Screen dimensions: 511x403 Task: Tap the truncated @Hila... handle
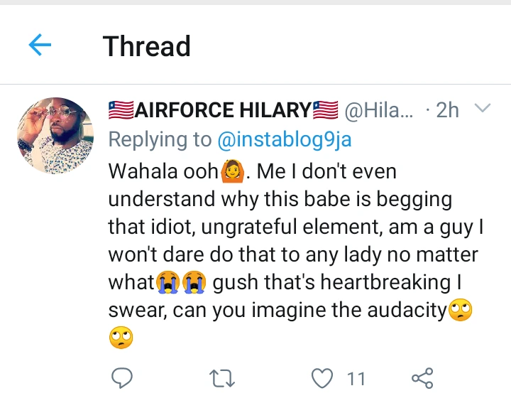click(378, 110)
